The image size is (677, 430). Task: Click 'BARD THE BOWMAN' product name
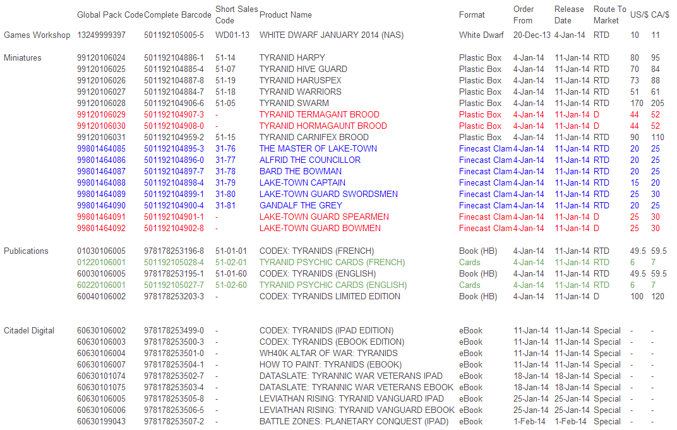click(x=301, y=171)
